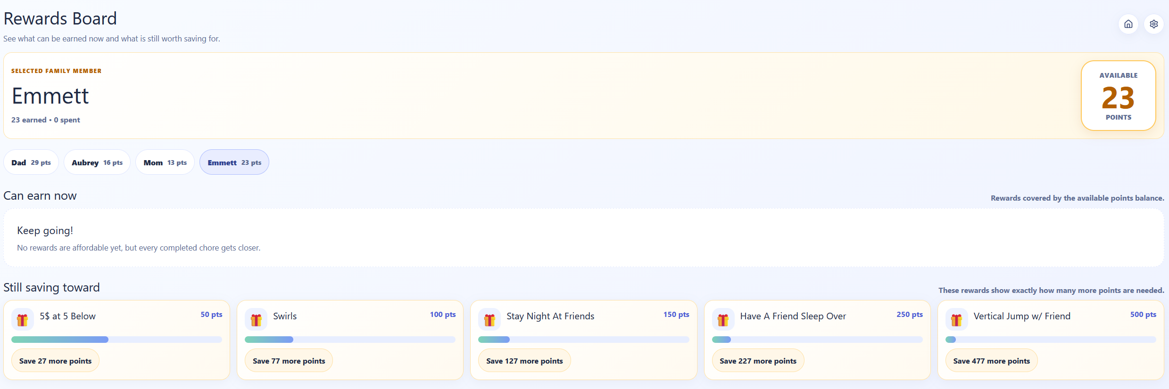
Task: Click 'Rewards covered by the available points balance' text
Action: click(1077, 198)
